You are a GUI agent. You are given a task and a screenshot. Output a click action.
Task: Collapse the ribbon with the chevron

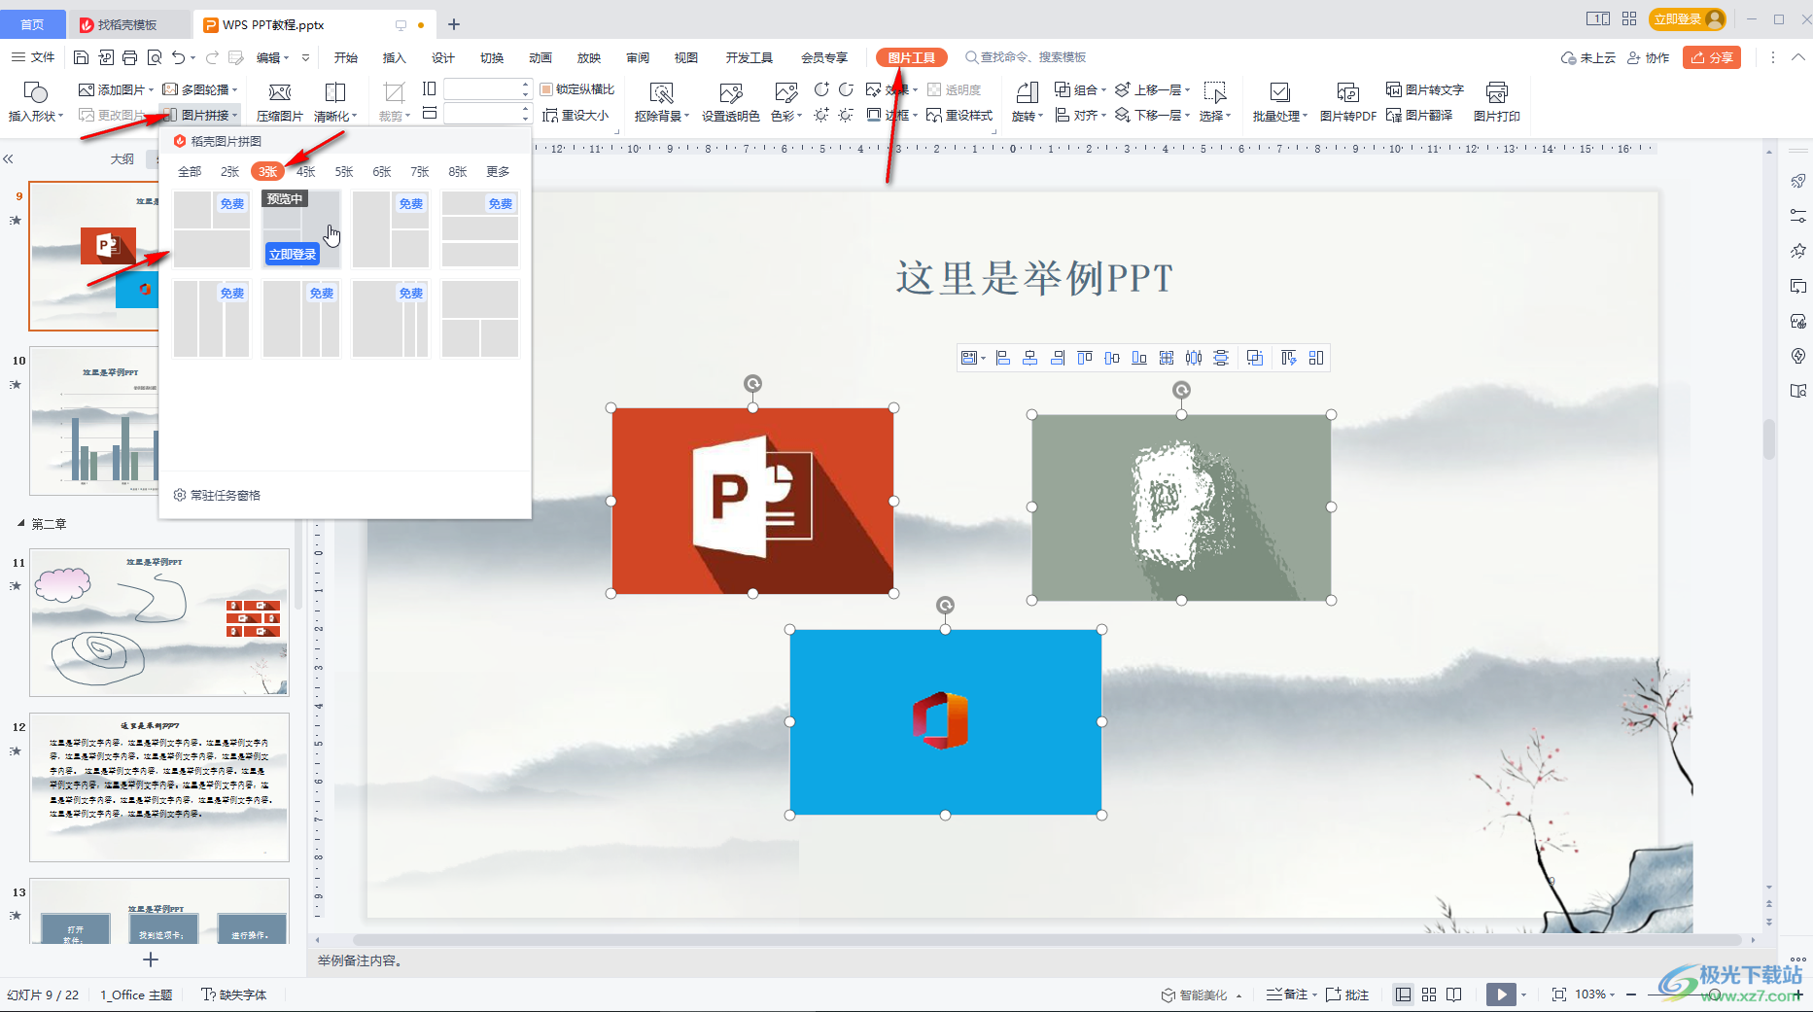pyautogui.click(x=1797, y=57)
